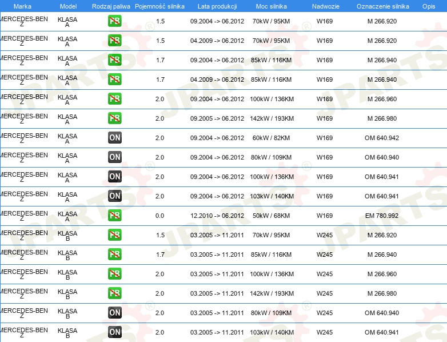Click the Oznaczenie silnika column header
This screenshot has height=342, width=447.
(x=383, y=6)
